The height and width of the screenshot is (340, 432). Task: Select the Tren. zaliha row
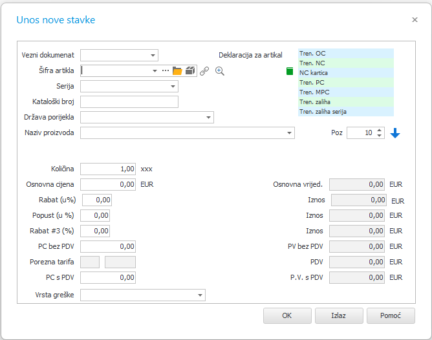click(x=346, y=102)
